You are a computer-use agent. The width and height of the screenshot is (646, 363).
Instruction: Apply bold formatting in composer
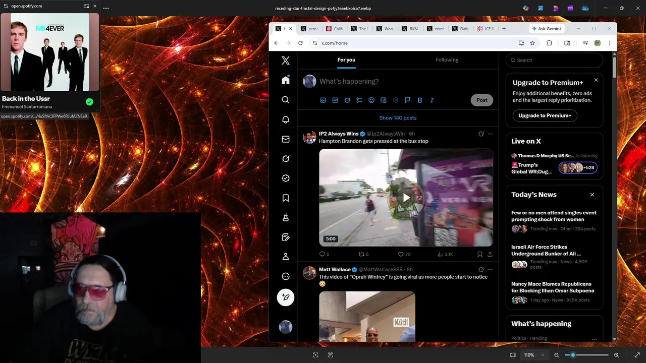point(420,100)
